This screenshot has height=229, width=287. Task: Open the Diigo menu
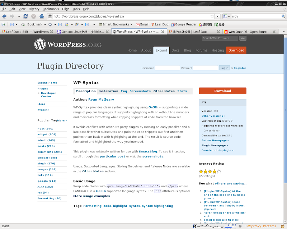[66, 9]
